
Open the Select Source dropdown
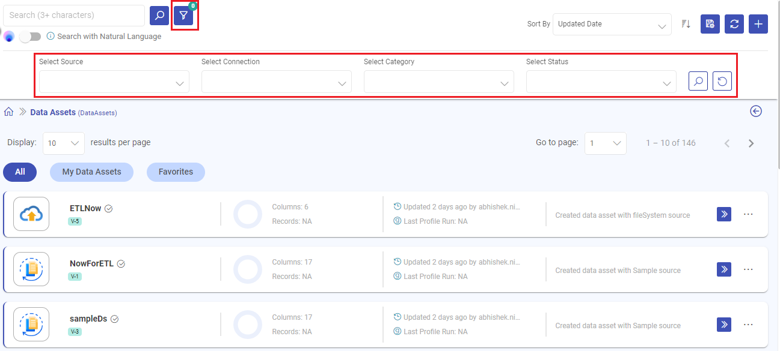(112, 82)
